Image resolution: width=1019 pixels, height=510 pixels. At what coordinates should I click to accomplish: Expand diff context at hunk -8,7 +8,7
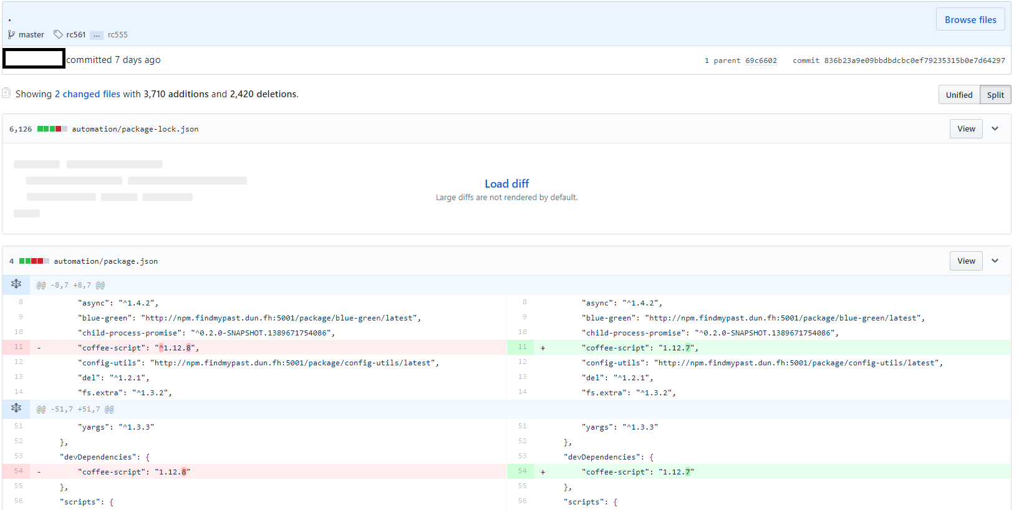pos(16,285)
